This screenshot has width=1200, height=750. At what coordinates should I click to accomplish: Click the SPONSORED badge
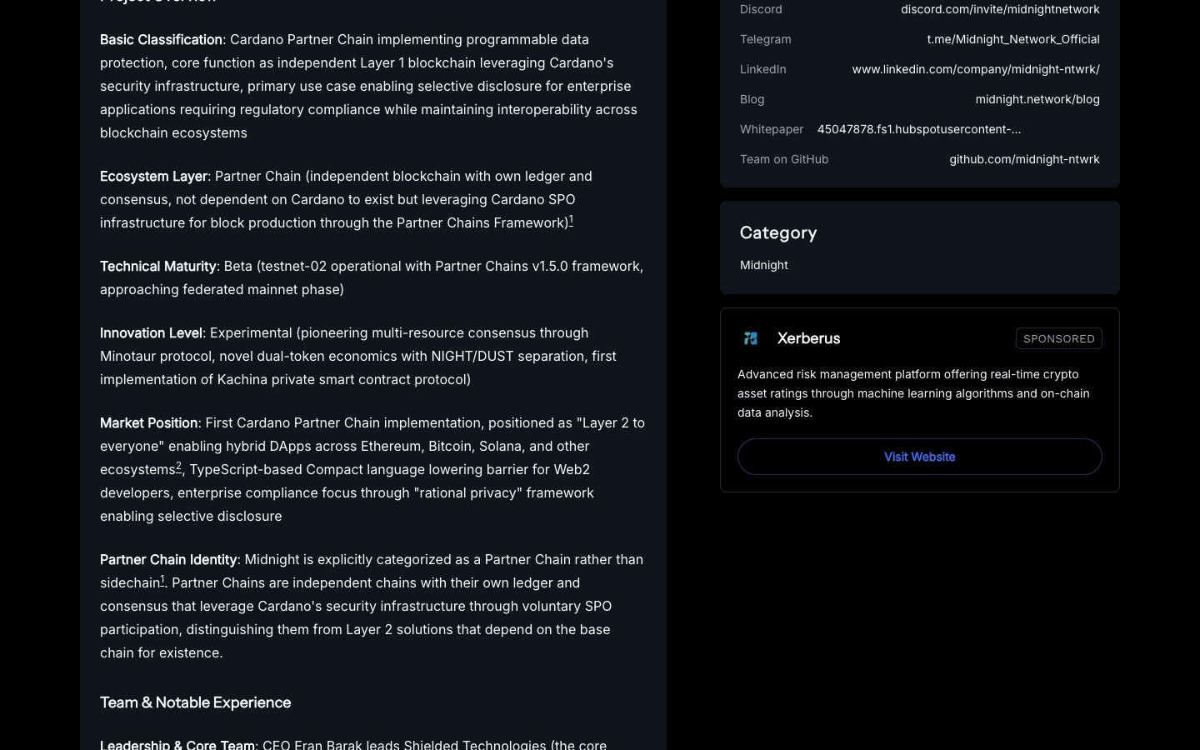(x=1058, y=338)
